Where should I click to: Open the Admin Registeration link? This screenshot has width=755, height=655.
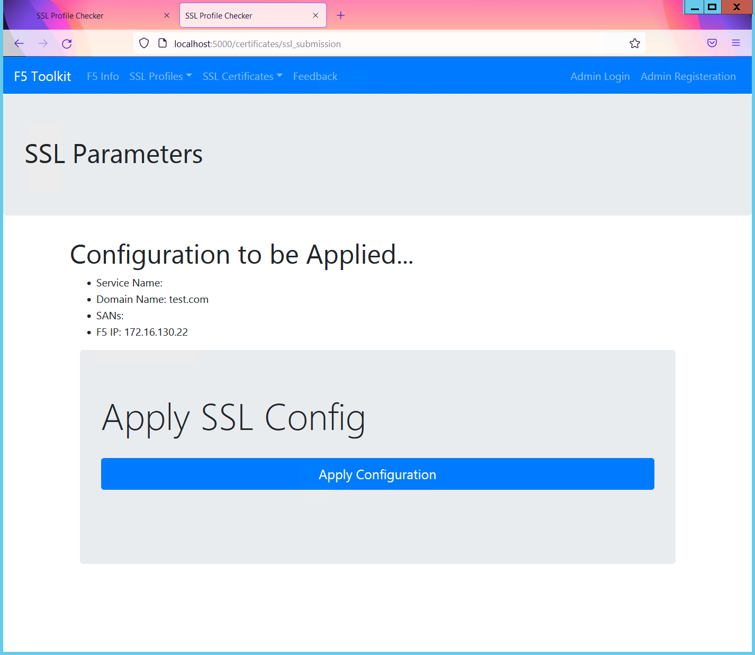coord(688,76)
